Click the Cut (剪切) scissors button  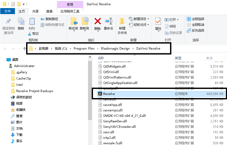click(33, 34)
